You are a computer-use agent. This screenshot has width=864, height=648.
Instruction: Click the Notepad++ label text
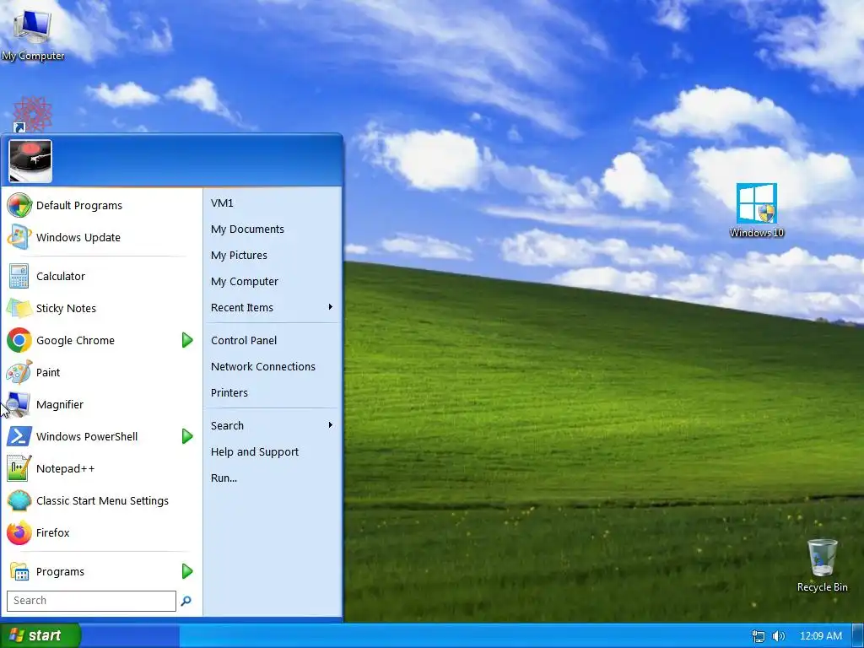(x=66, y=468)
